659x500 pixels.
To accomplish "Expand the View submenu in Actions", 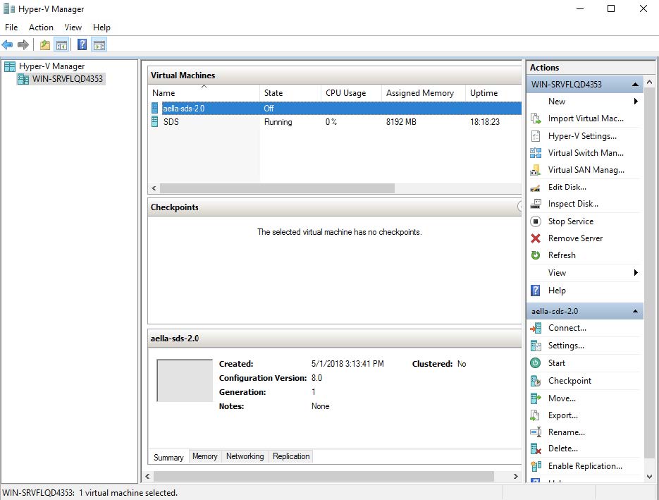I will (636, 273).
